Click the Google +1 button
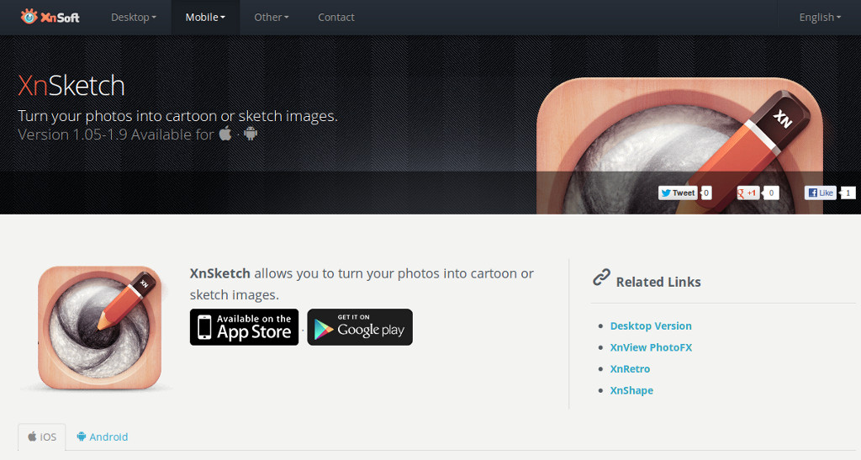Viewport: 861px width, 460px height. (747, 193)
